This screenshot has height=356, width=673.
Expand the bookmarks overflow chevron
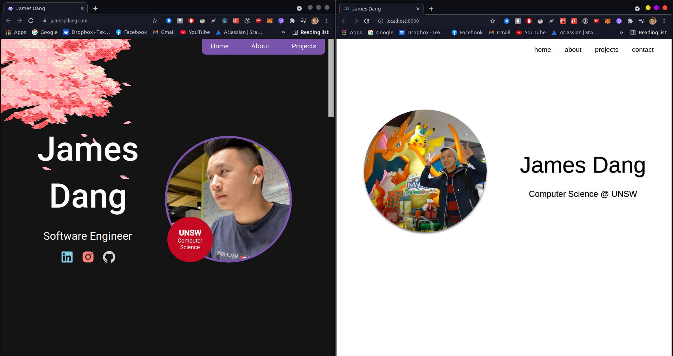point(283,32)
